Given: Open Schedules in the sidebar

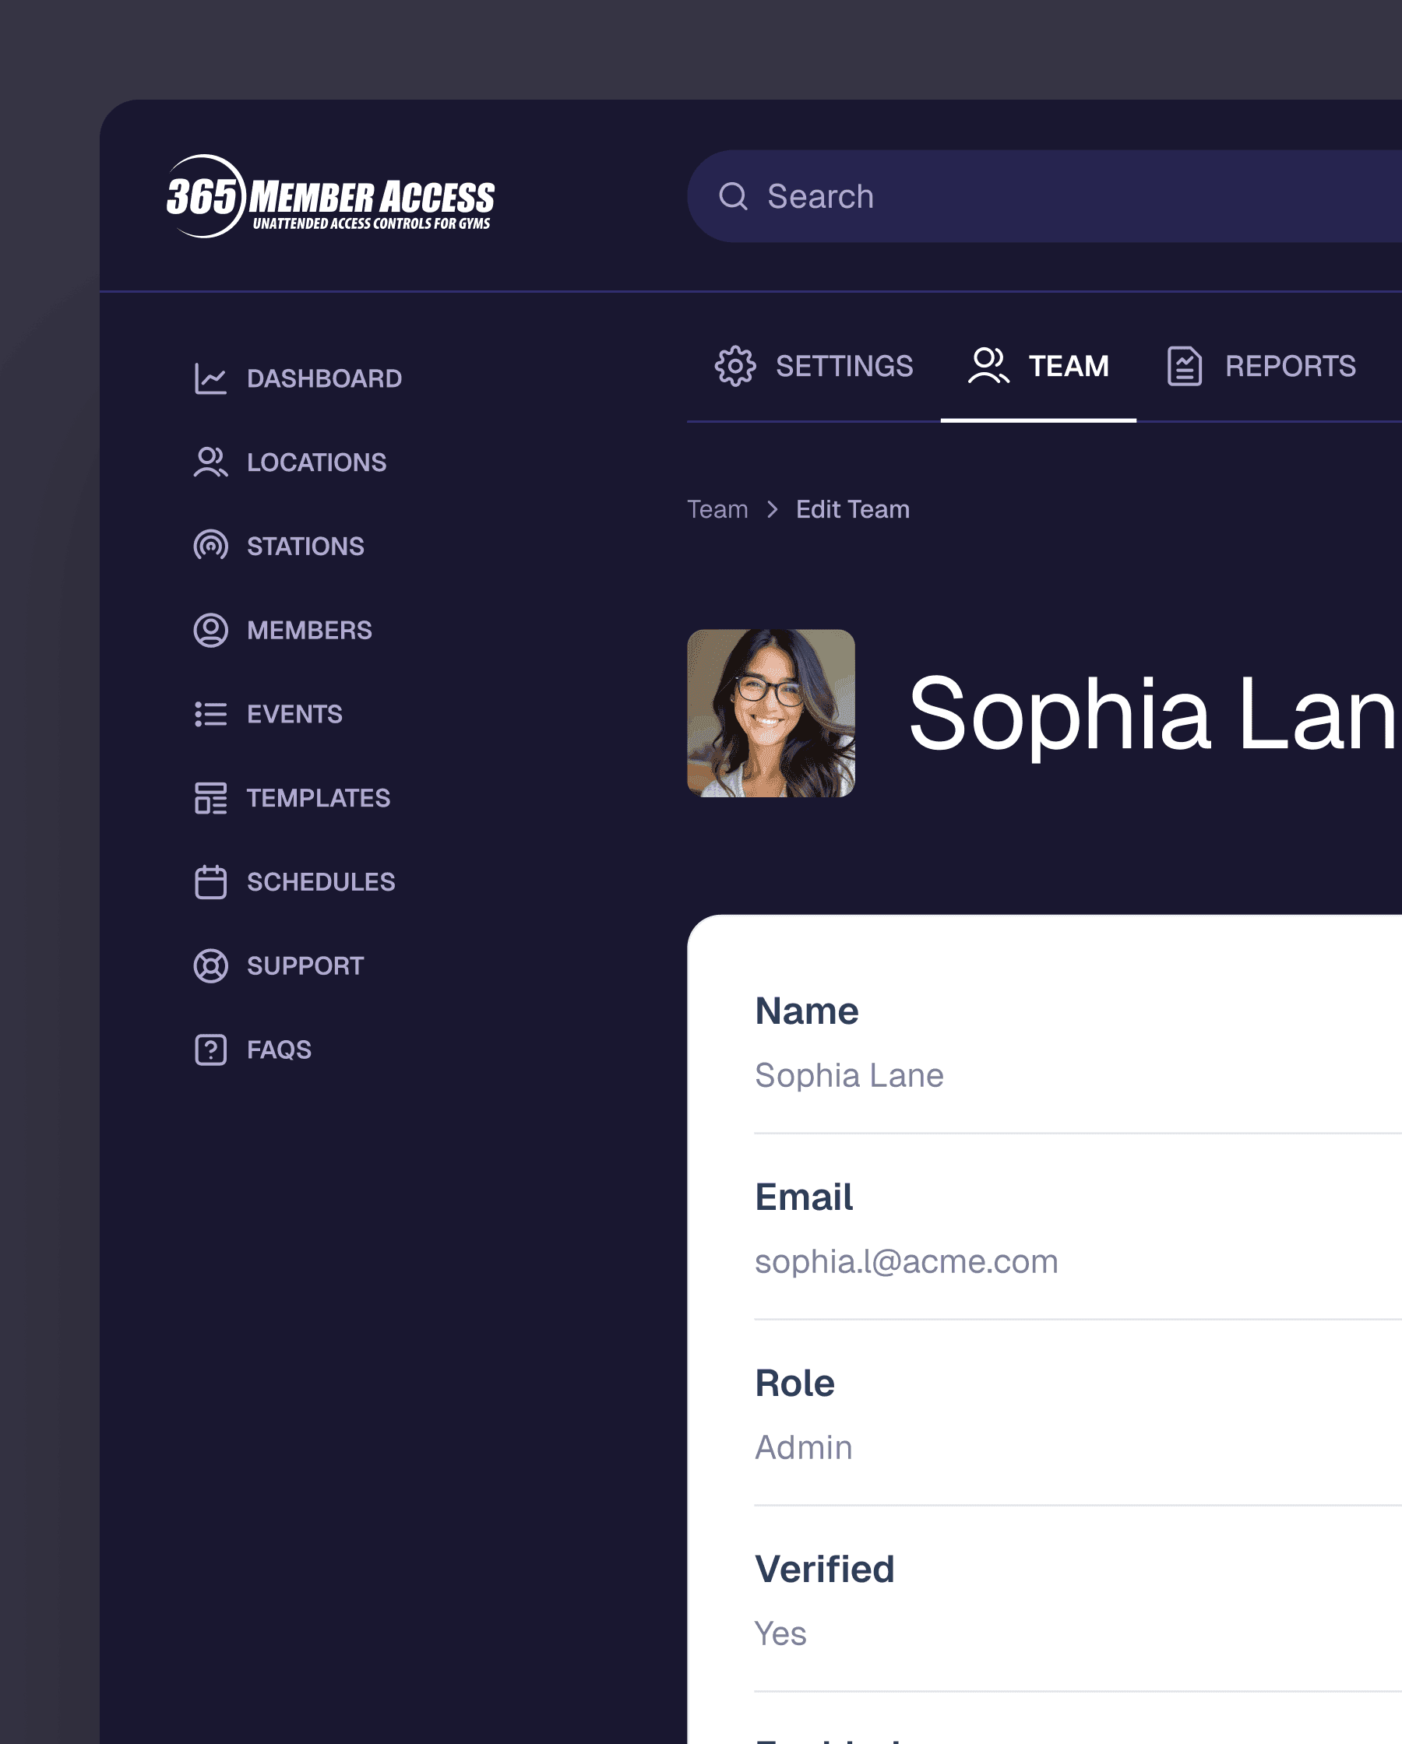Looking at the screenshot, I should pos(294,881).
